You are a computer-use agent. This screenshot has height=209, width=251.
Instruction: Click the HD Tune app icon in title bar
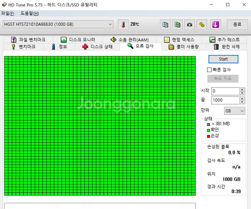coord(4,5)
